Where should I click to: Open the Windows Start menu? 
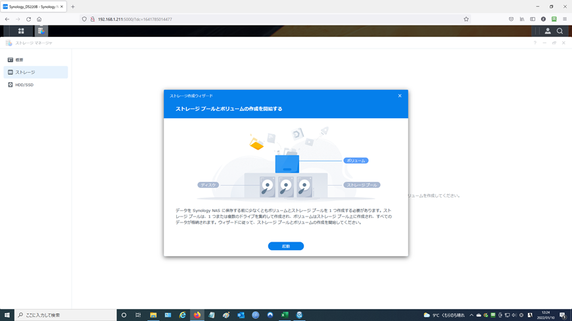point(7,315)
